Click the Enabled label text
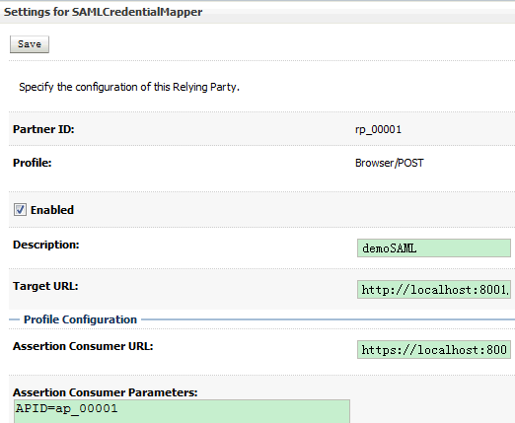 (52, 210)
